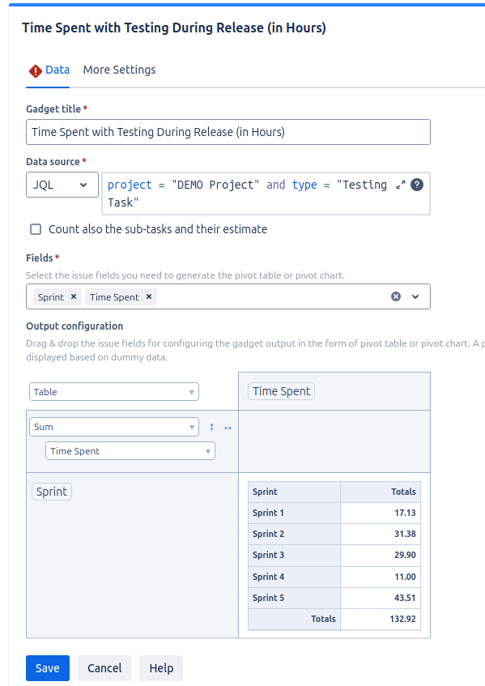Save the gadget configuration
Image resolution: width=485 pixels, height=686 pixels.
[48, 668]
